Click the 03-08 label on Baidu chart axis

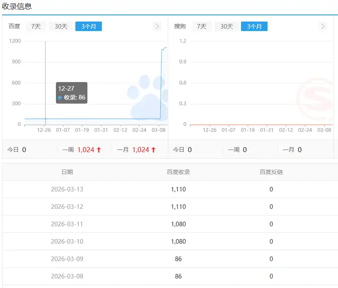point(158,130)
